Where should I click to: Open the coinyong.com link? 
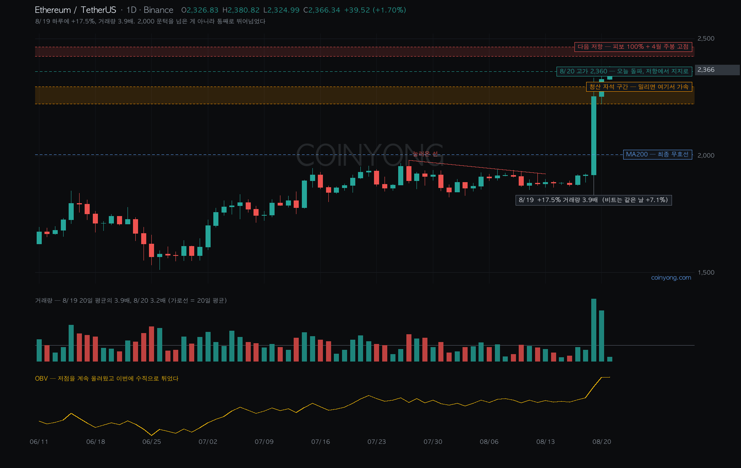[x=671, y=278]
